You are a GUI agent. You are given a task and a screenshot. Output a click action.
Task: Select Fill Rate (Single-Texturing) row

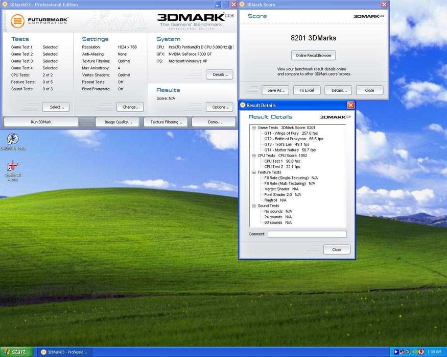pyautogui.click(x=291, y=178)
